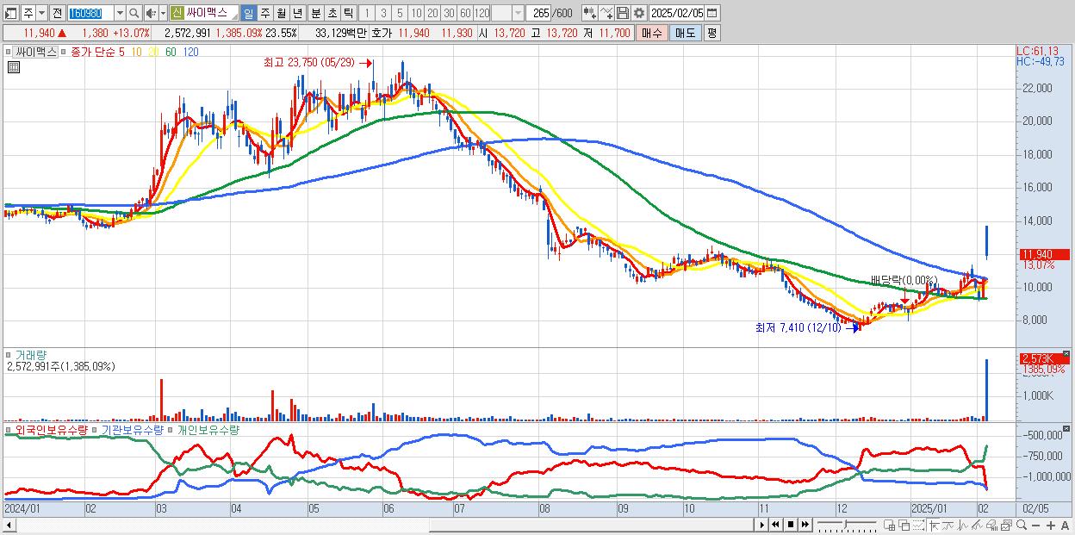1075x535 pixels.
Task: Click the rewind button in bottom bar
Action: click(x=775, y=525)
